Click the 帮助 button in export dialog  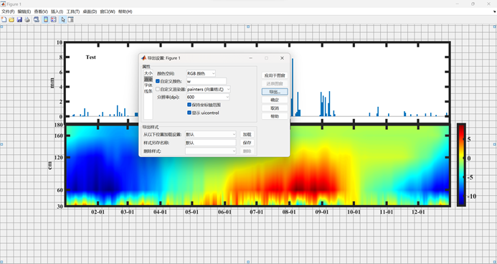point(275,116)
